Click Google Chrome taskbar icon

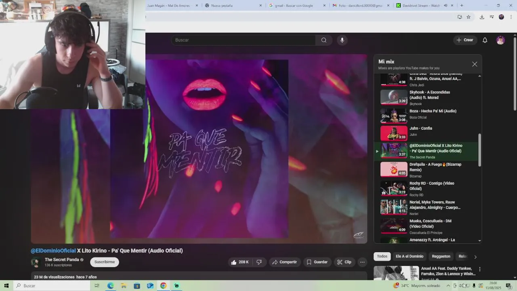click(163, 286)
